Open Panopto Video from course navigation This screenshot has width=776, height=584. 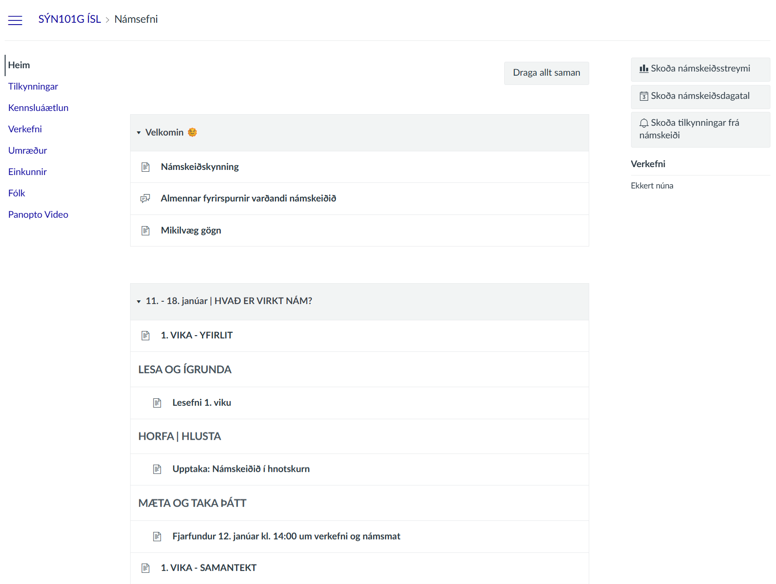coord(38,214)
